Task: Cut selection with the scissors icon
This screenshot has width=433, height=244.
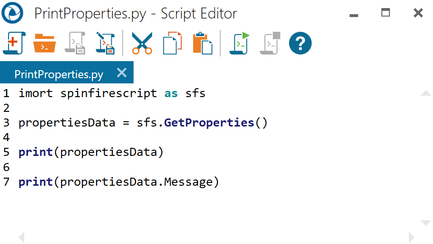Action: [142, 44]
